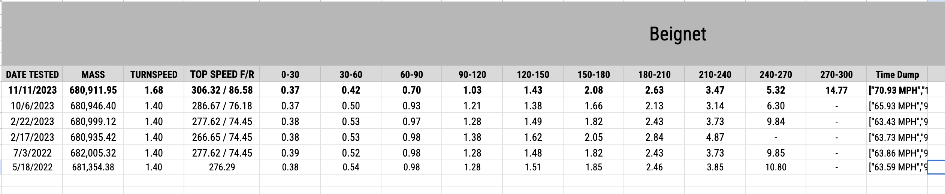
Task: Select top speed cell 306.32 / 86.58
Action: 222,90
